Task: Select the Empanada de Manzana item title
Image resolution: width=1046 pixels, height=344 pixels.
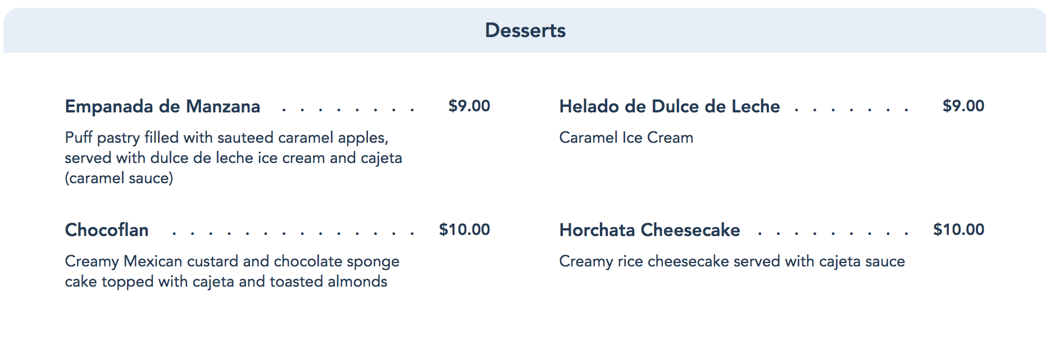Action: [162, 106]
